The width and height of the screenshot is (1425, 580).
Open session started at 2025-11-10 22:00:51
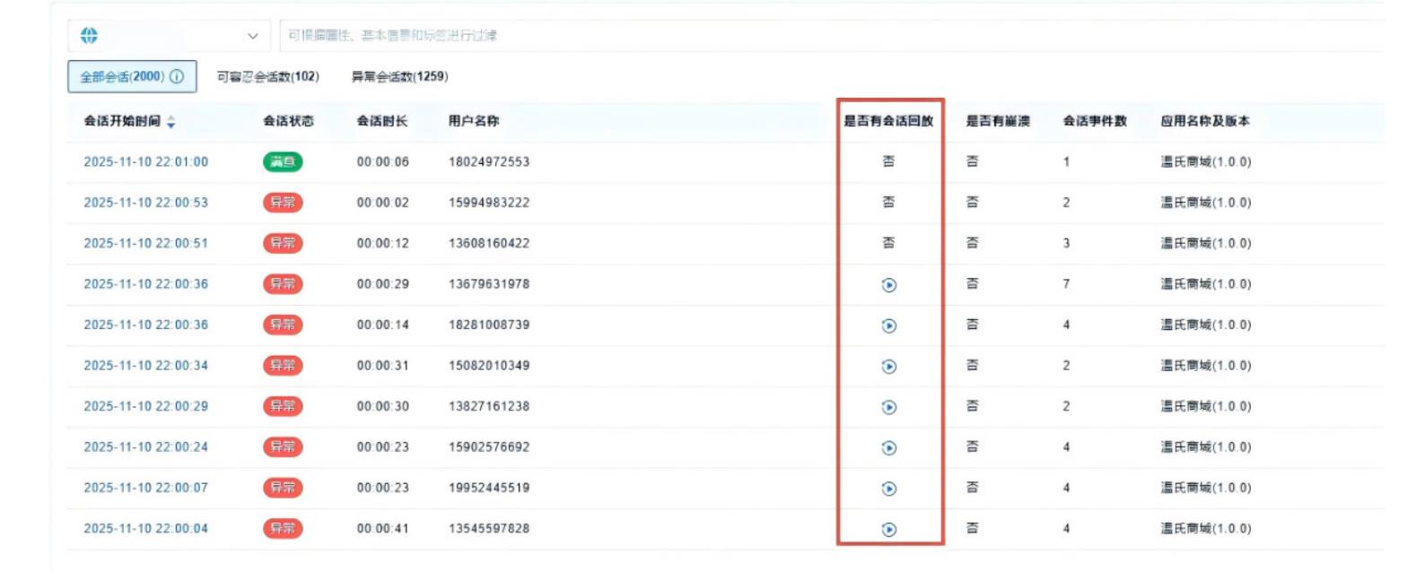point(145,244)
